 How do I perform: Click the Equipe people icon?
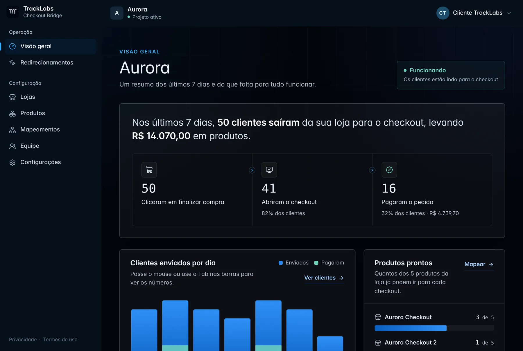point(12,146)
